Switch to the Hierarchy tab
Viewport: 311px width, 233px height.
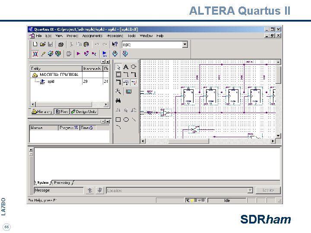(42, 112)
